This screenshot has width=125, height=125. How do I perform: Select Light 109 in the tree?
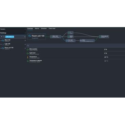point(13,44)
